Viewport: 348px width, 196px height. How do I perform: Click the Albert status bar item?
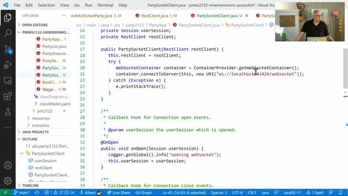91,193
